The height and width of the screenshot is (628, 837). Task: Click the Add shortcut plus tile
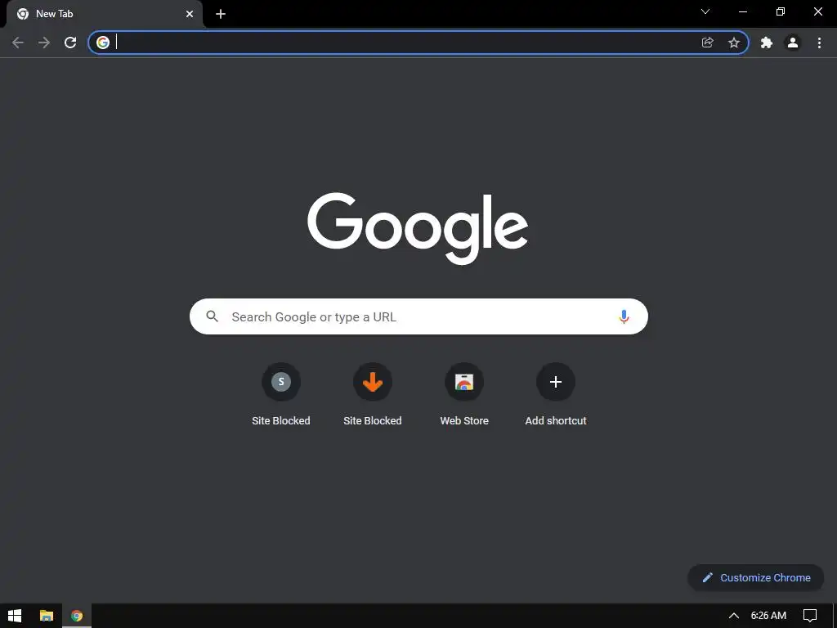556,395
